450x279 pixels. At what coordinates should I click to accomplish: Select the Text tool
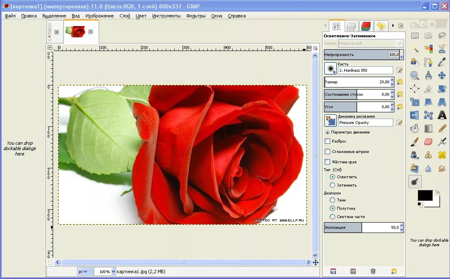click(x=442, y=115)
